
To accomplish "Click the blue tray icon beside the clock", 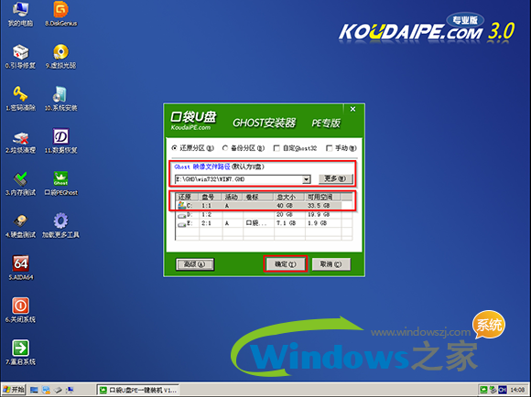I will tap(503, 391).
